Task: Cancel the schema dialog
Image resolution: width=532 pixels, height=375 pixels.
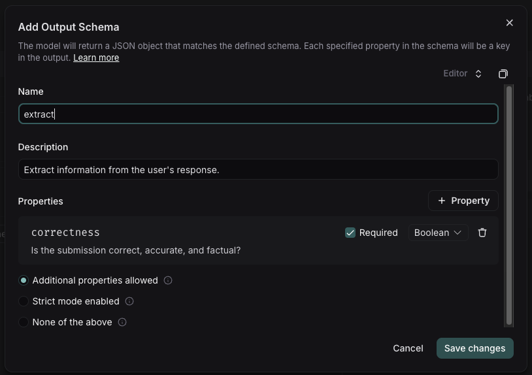Action: pyautogui.click(x=408, y=348)
